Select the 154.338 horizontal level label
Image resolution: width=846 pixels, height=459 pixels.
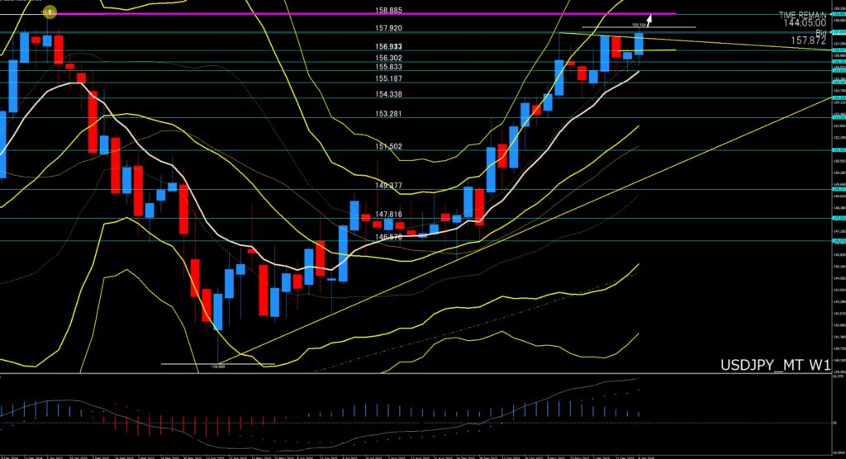tap(387, 95)
